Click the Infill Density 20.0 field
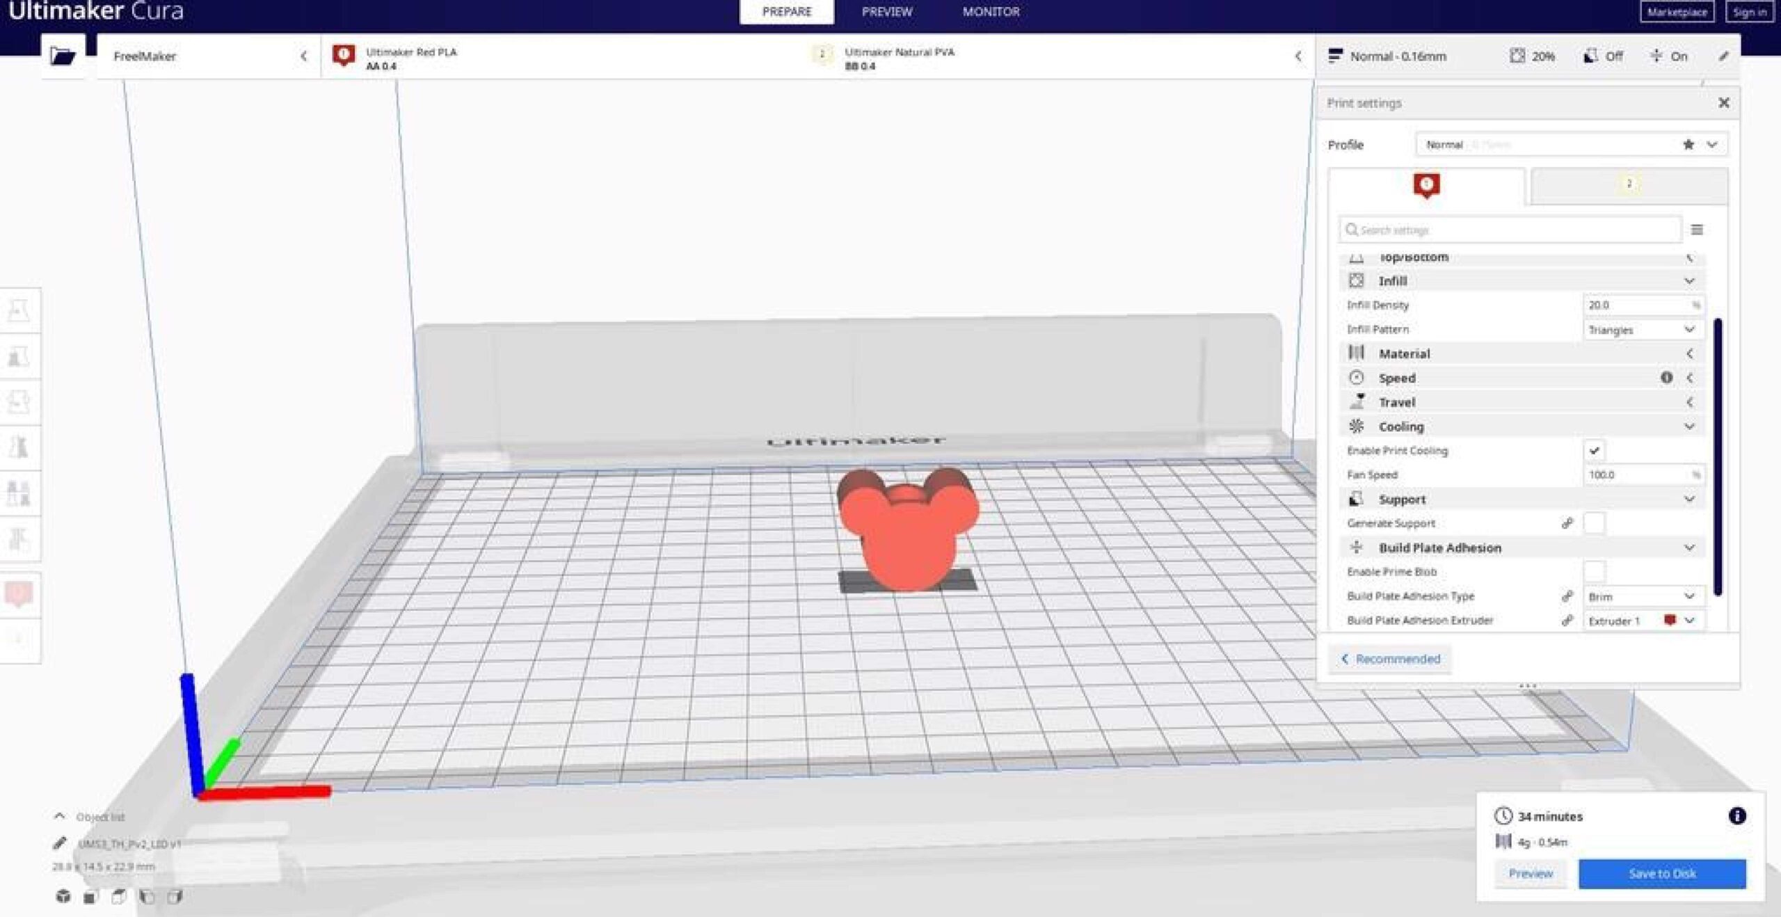 [x=1643, y=305]
